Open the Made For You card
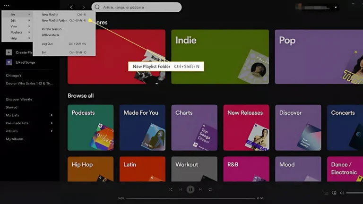Screen dimensions: 363x204 142,127
